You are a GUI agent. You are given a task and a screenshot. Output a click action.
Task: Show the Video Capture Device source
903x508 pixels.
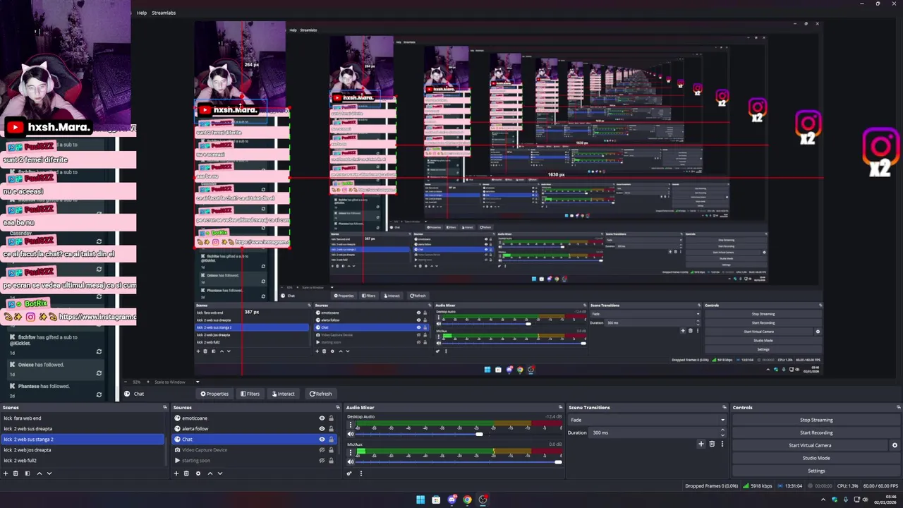(322, 449)
